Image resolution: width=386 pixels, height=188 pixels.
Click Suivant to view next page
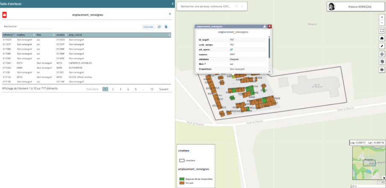click(x=164, y=89)
